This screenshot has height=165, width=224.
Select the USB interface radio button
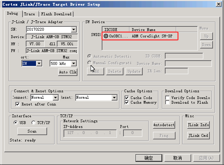(16, 123)
